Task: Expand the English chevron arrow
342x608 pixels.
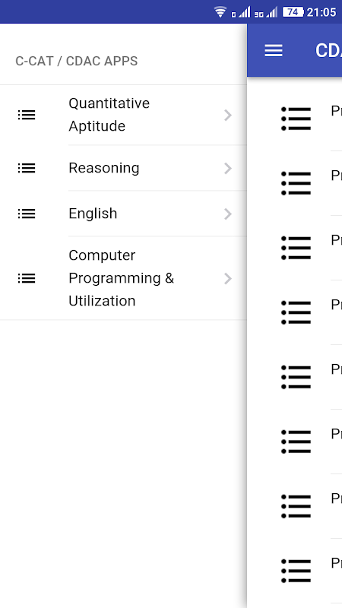Action: pyautogui.click(x=228, y=214)
